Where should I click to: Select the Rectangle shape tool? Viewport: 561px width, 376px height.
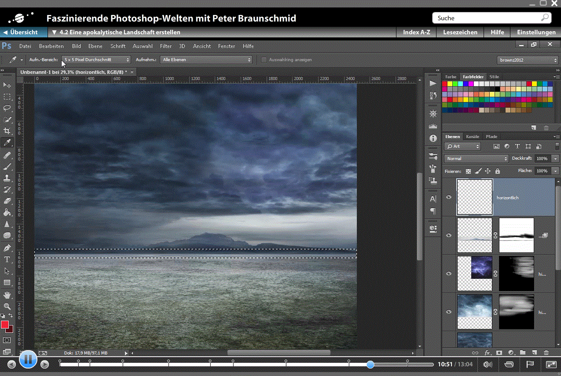pyautogui.click(x=7, y=282)
